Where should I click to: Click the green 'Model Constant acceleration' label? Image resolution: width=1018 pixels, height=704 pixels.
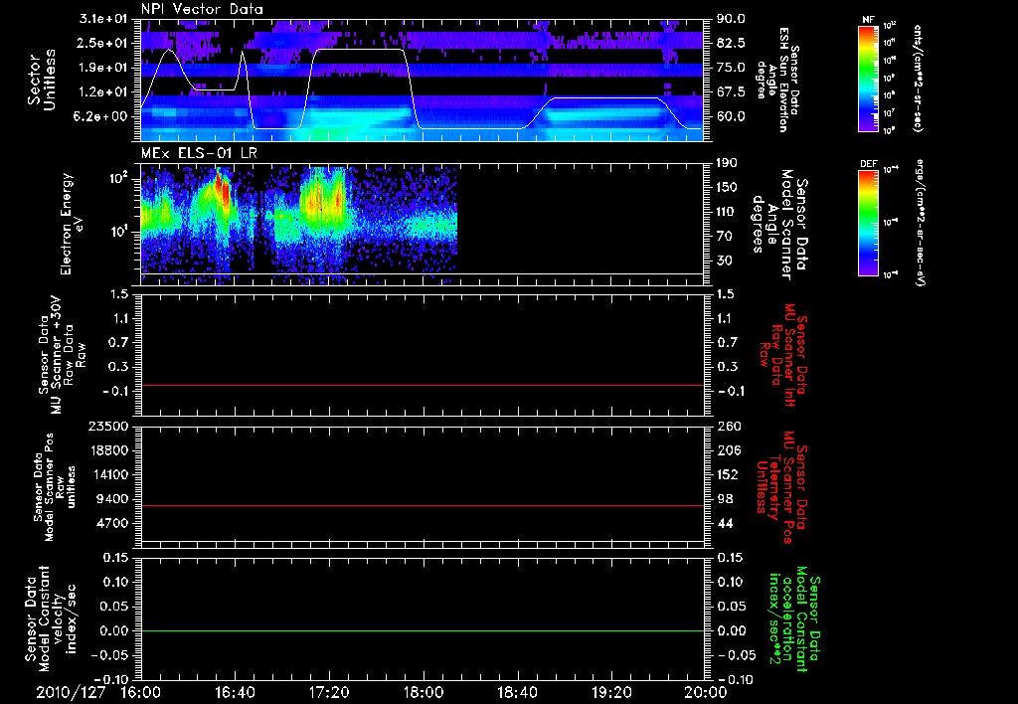pos(793,620)
